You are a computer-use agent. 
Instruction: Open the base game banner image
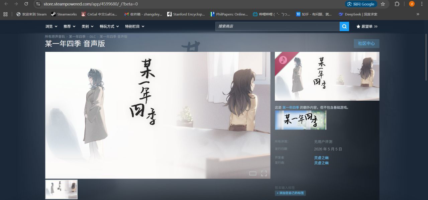point(301,120)
